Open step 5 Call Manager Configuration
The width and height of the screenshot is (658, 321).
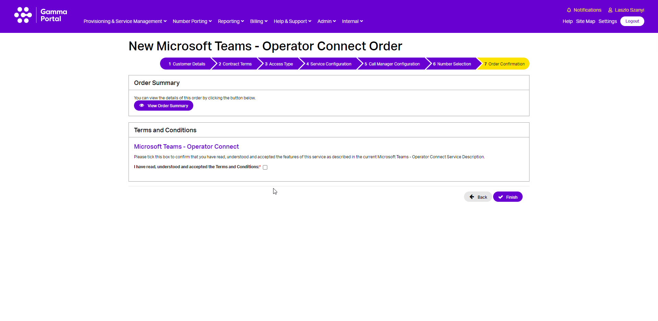coord(392,64)
